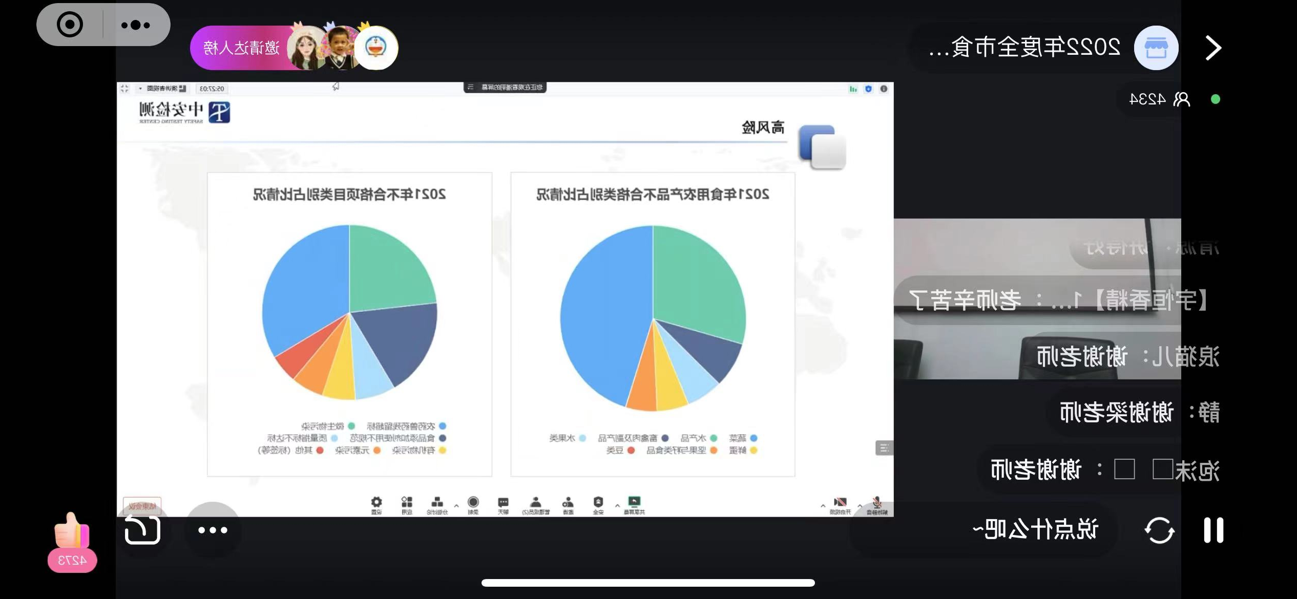The width and height of the screenshot is (1297, 599).
Task: Open the three-dot menu in top capsule
Action: tap(136, 25)
